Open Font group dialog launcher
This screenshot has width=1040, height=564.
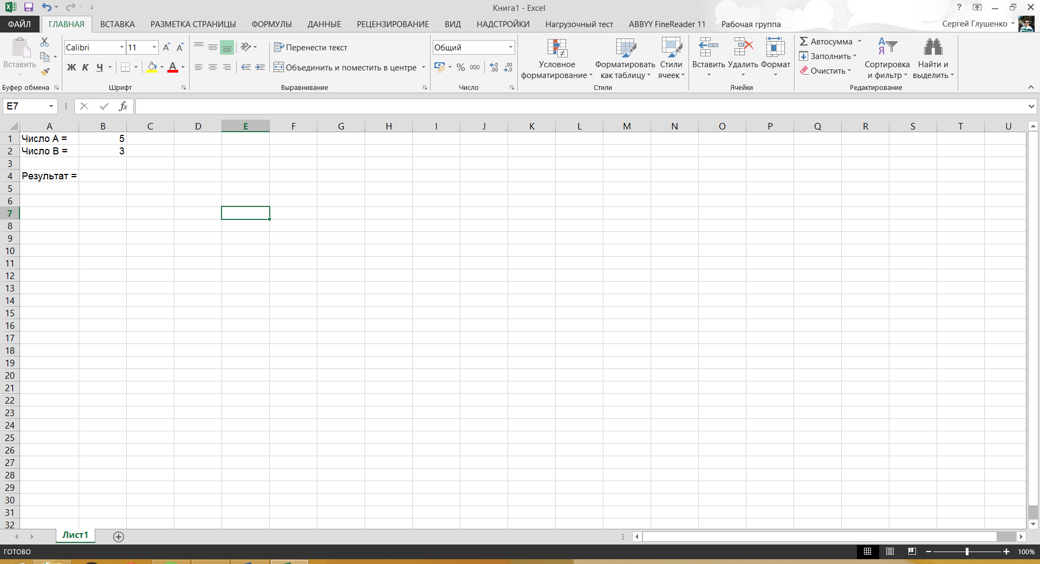pyautogui.click(x=184, y=88)
